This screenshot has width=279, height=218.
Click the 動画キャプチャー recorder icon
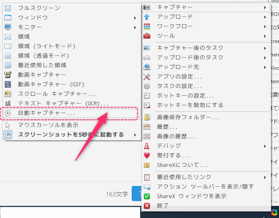pos(8,75)
